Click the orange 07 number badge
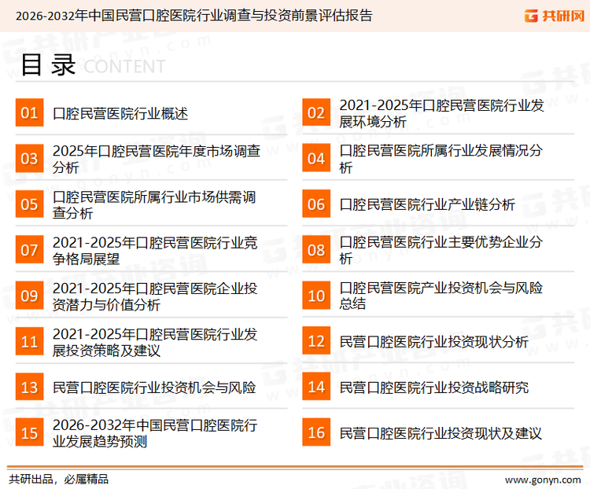This screenshot has width=590, height=489. (x=29, y=250)
